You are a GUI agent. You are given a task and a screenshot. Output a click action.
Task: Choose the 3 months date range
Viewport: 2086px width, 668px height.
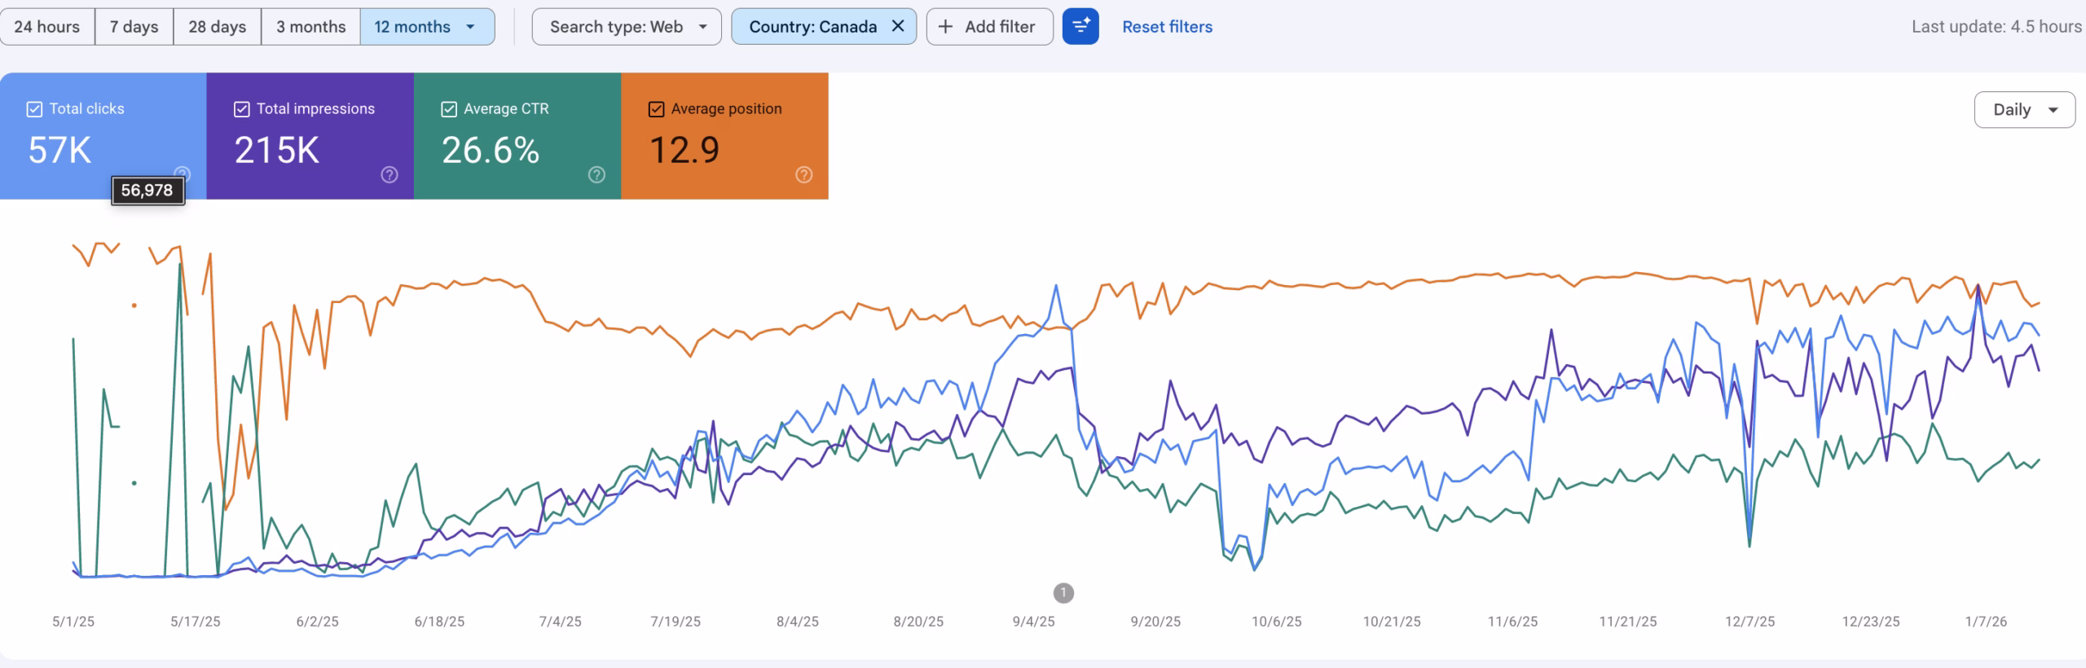310,27
